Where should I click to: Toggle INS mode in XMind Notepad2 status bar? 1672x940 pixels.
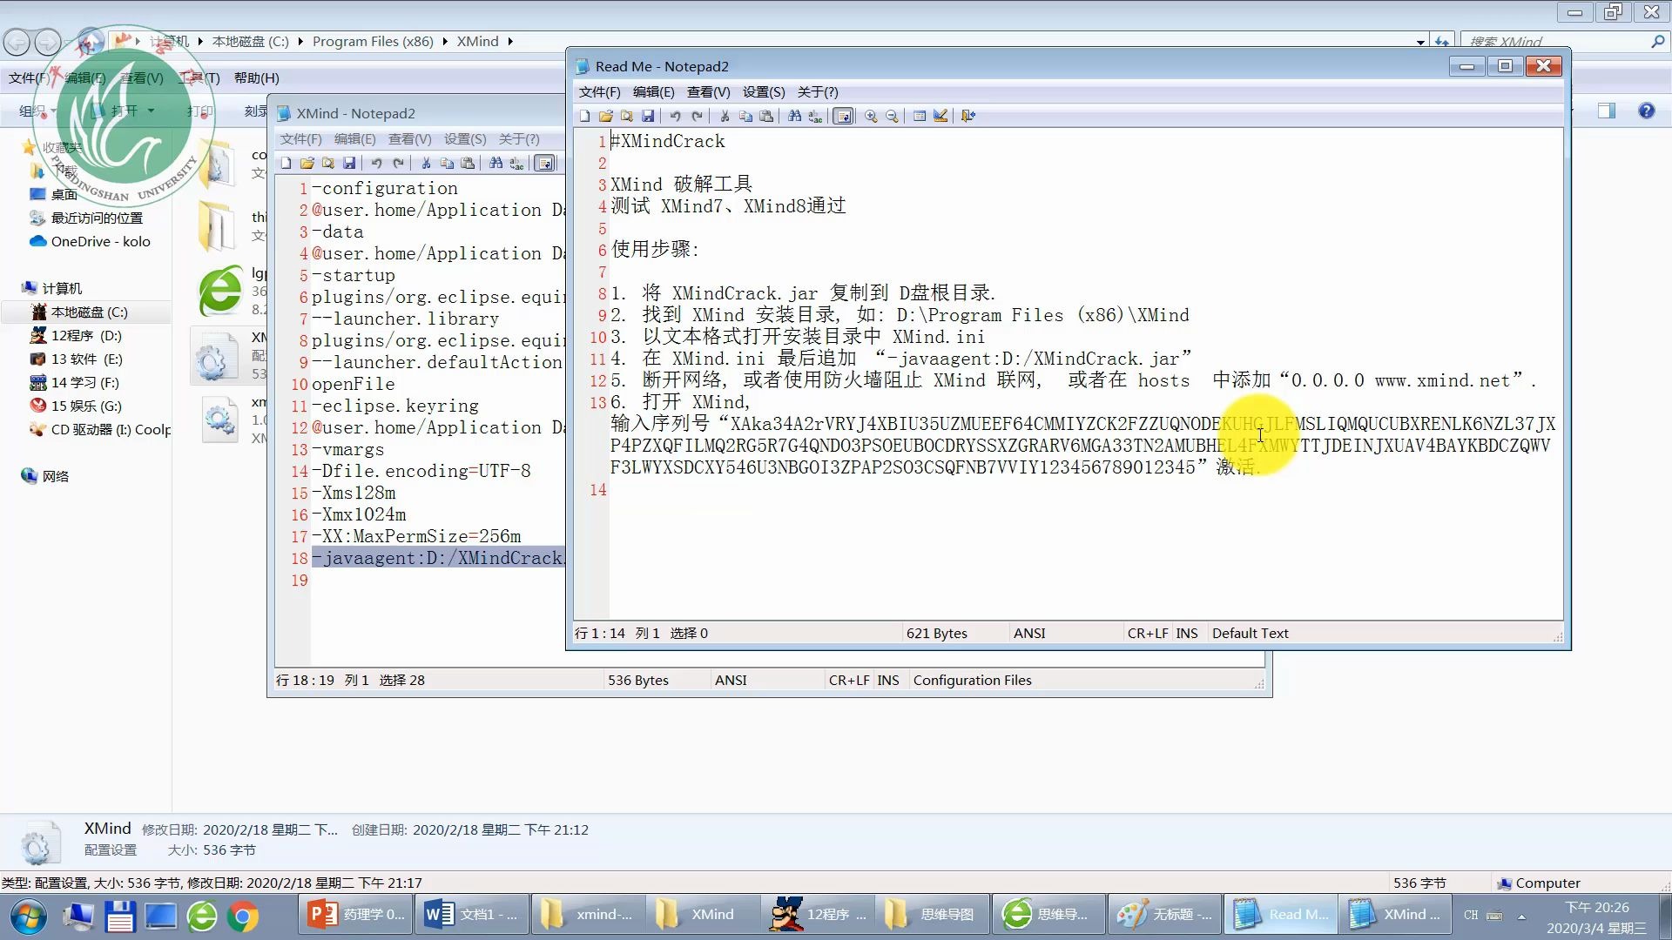coord(887,680)
